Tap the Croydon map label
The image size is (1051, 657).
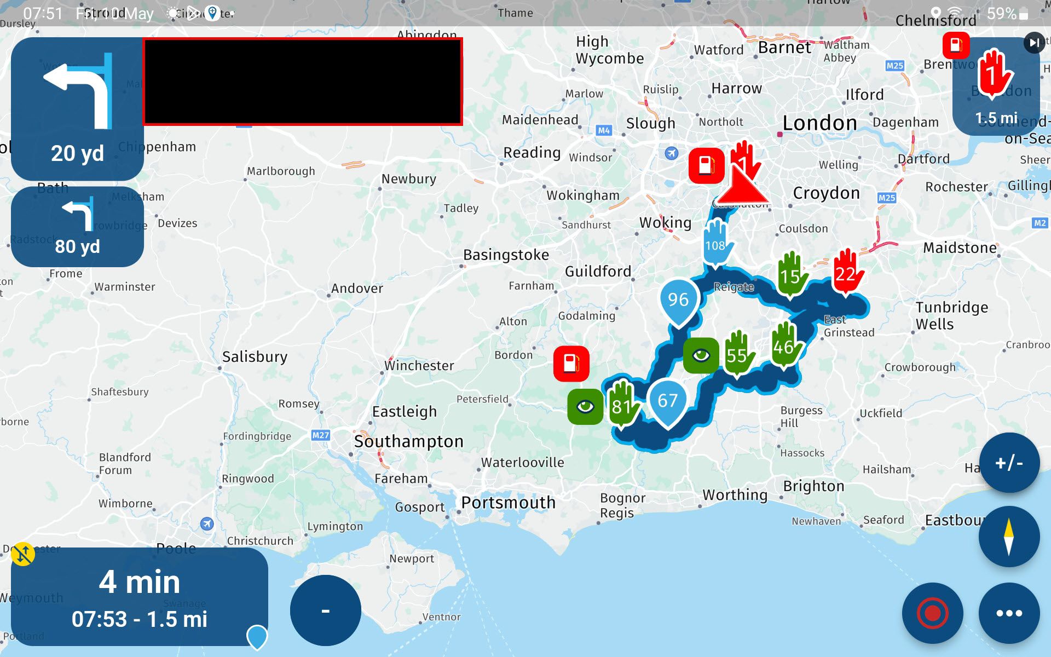[826, 193]
